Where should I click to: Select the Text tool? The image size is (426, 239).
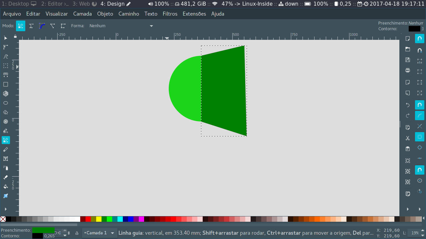pyautogui.click(x=6, y=159)
